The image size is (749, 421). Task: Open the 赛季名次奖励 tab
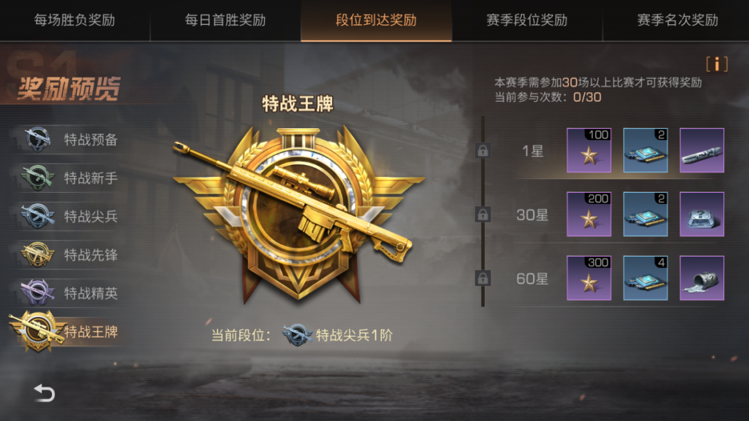(x=677, y=20)
